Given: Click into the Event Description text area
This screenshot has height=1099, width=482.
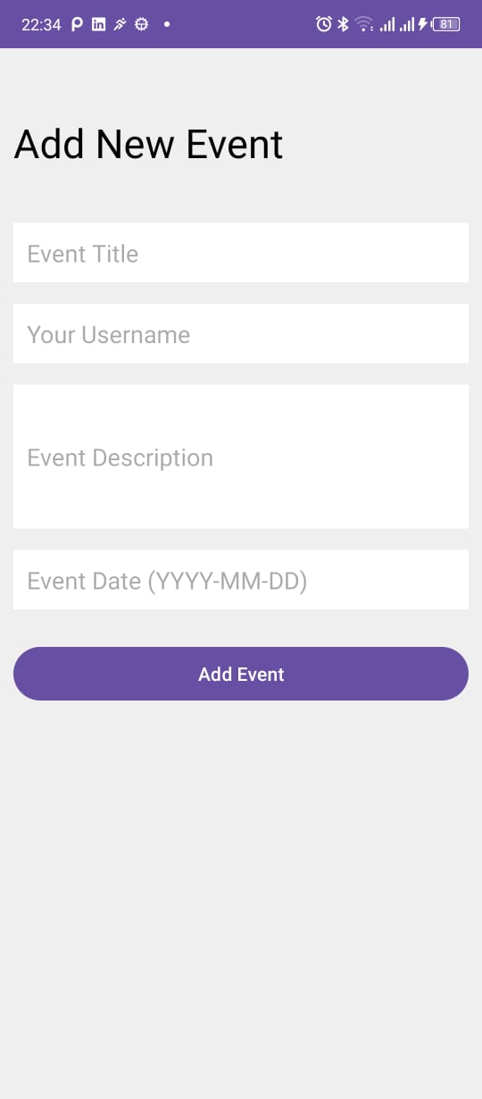Looking at the screenshot, I should click(241, 457).
